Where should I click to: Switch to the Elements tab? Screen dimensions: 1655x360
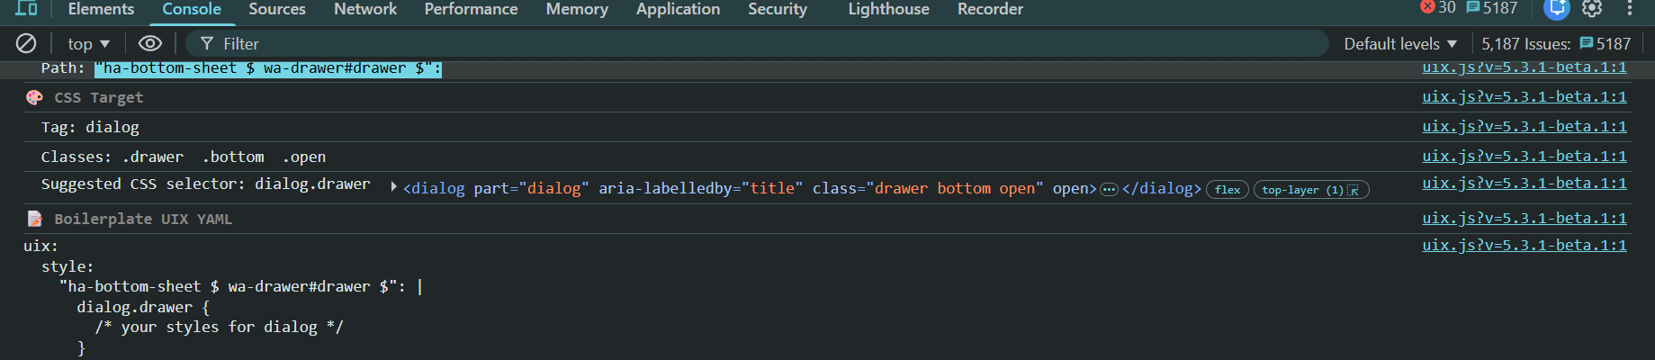pos(101,9)
